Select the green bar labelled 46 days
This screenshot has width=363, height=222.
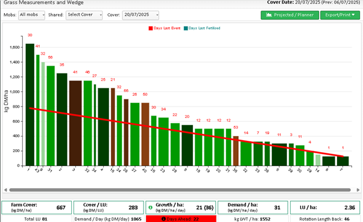point(88,123)
